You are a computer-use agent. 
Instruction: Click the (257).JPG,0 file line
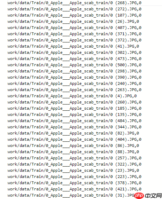tap(74, 158)
